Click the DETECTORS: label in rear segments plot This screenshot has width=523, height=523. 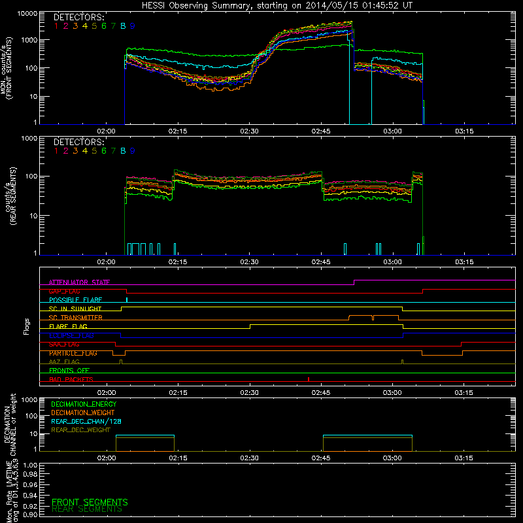pyautogui.click(x=79, y=142)
